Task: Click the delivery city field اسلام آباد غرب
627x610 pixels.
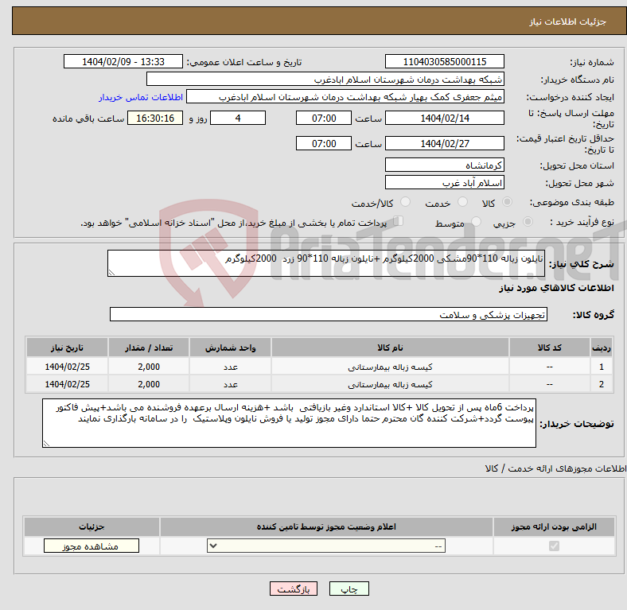Action: click(444, 182)
